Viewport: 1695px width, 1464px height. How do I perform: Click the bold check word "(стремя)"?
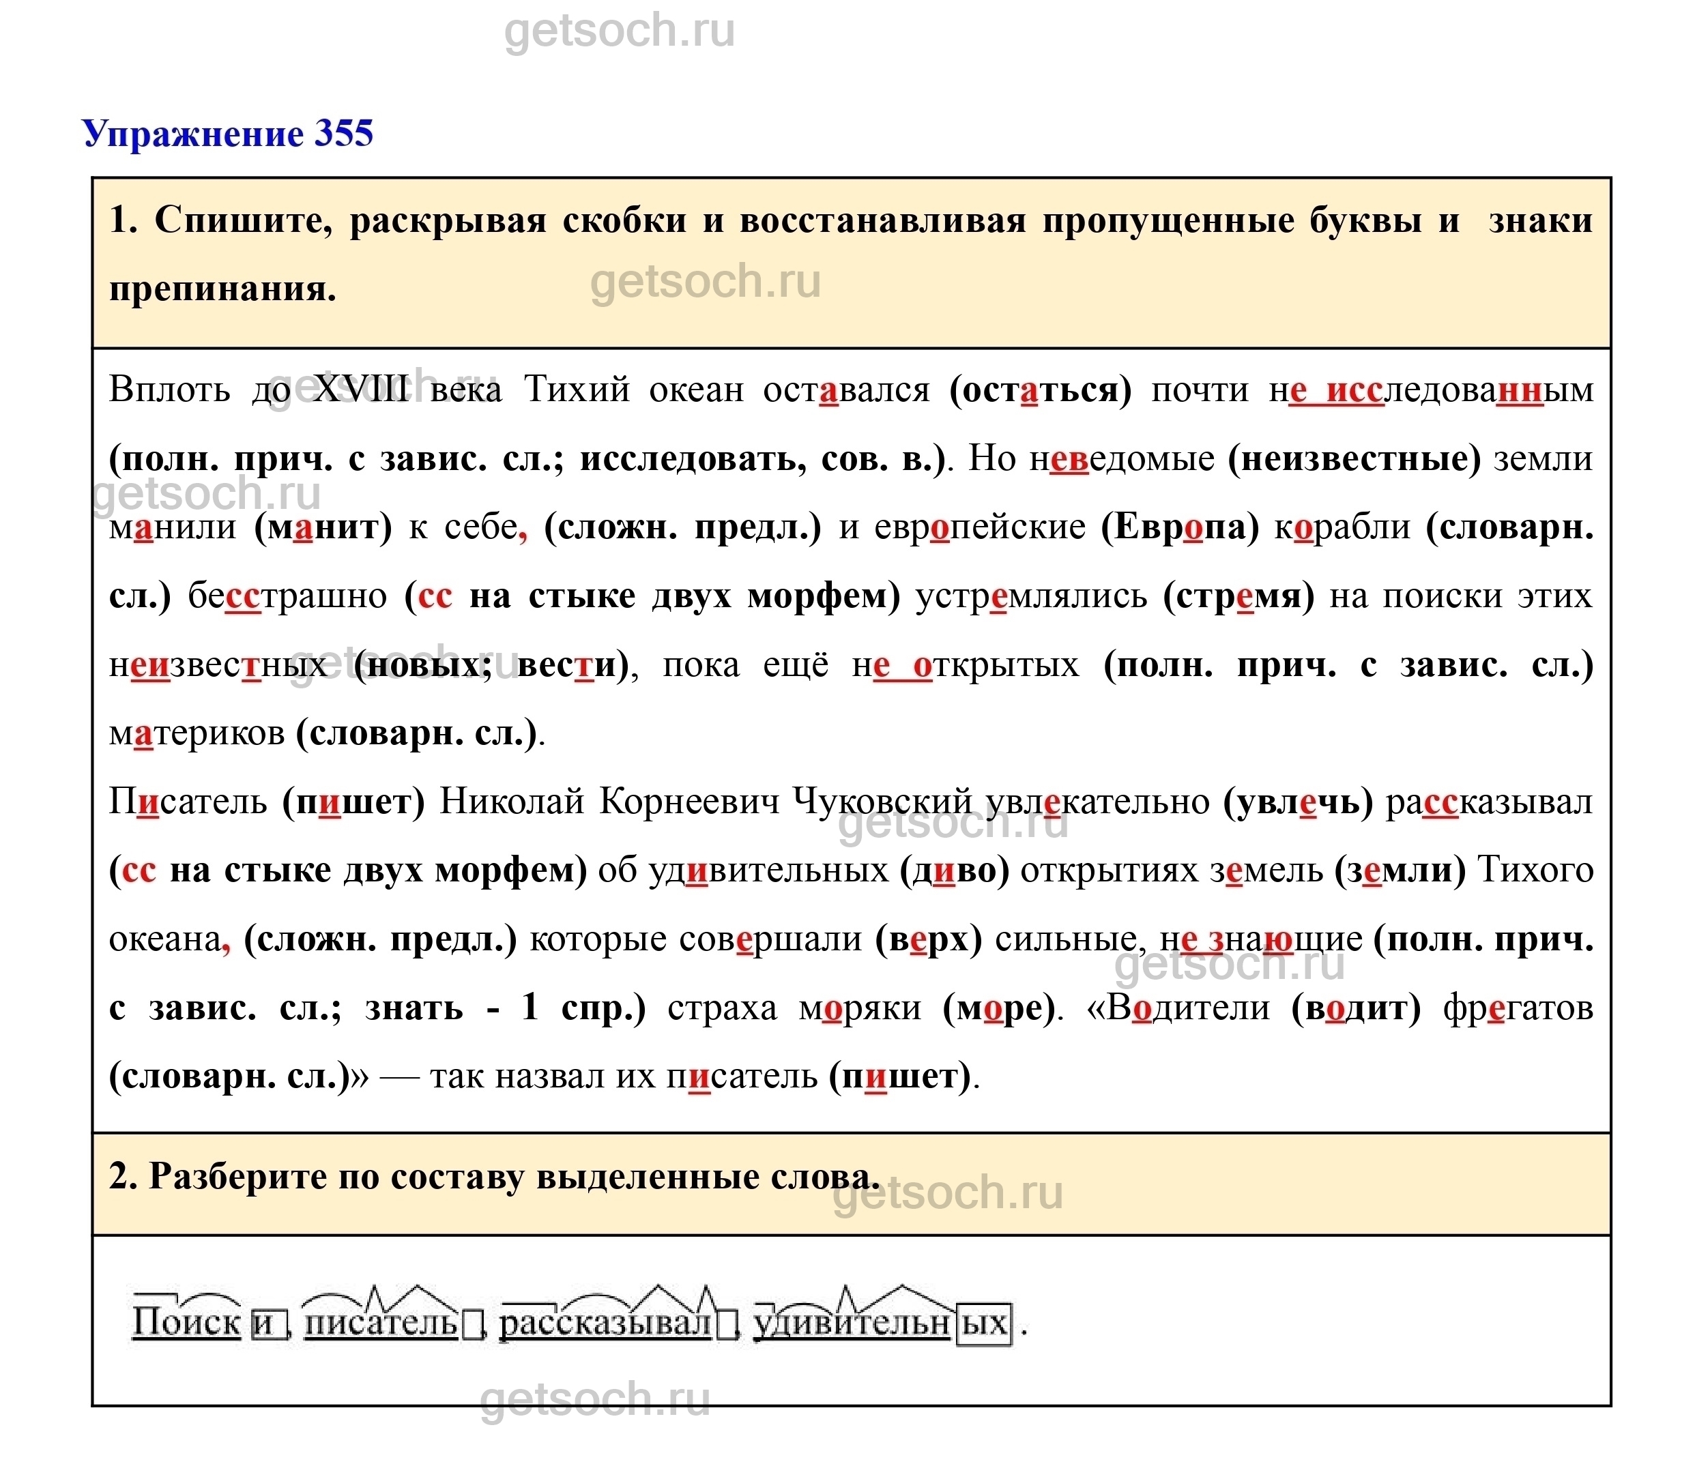1238,596
